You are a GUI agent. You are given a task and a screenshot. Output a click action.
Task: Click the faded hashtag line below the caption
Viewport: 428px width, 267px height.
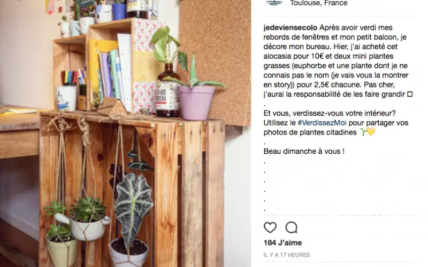click(x=327, y=215)
